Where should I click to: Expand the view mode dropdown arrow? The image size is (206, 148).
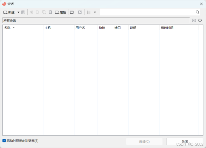click(95, 12)
